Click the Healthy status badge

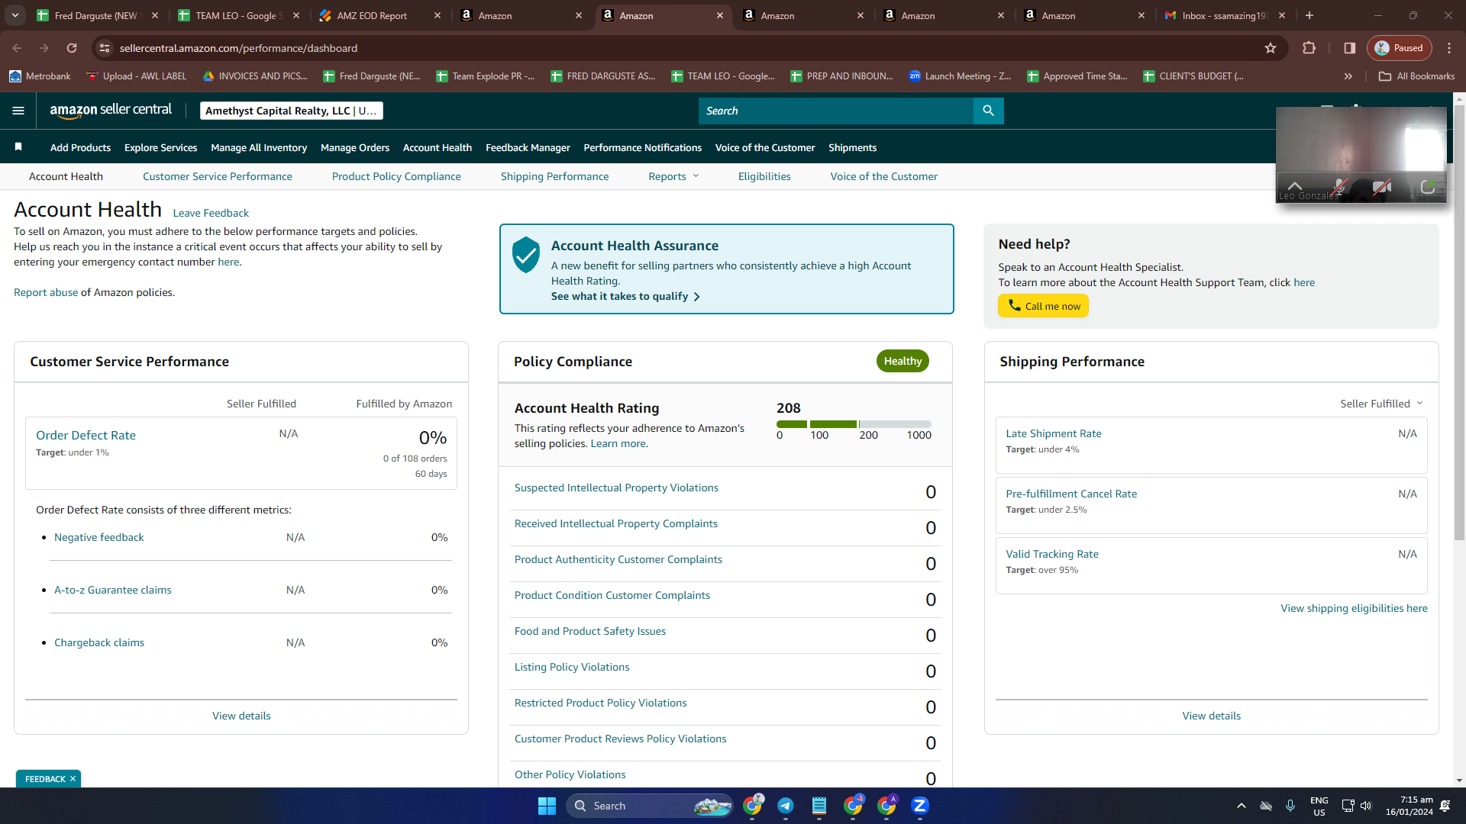pyautogui.click(x=903, y=361)
